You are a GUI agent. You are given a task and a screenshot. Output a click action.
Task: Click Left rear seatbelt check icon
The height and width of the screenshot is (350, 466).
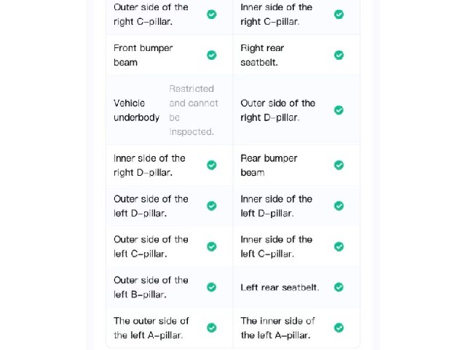point(339,287)
